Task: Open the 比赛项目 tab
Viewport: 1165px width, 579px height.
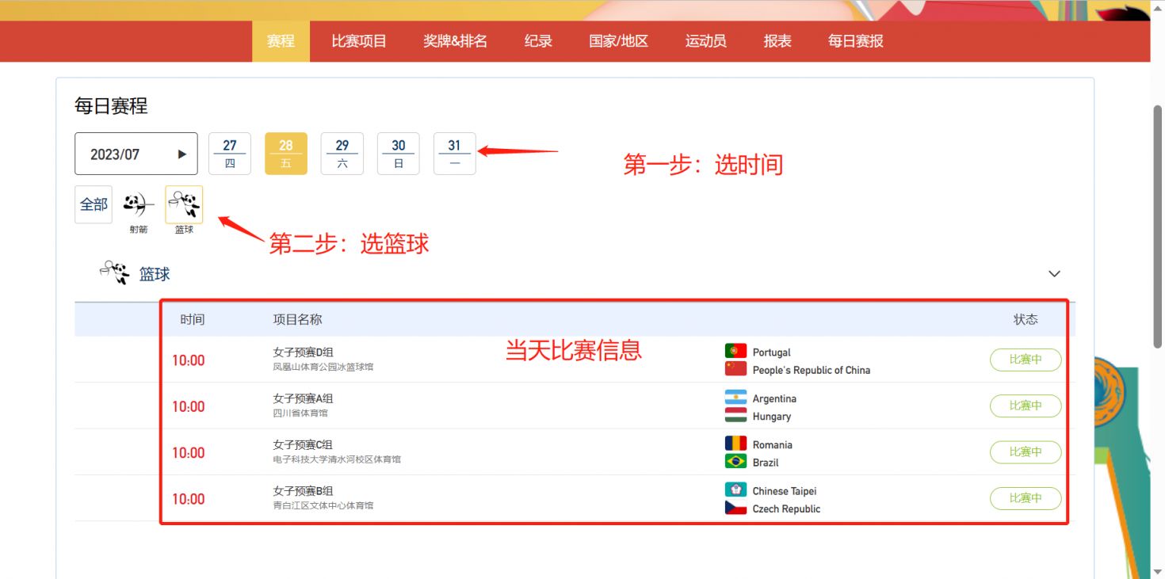Action: pos(359,41)
